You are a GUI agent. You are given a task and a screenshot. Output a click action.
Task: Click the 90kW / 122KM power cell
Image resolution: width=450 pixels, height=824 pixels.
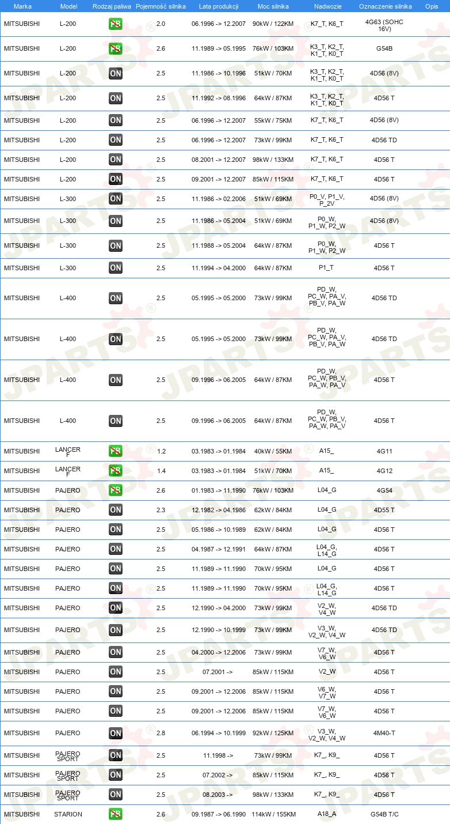pos(273,24)
